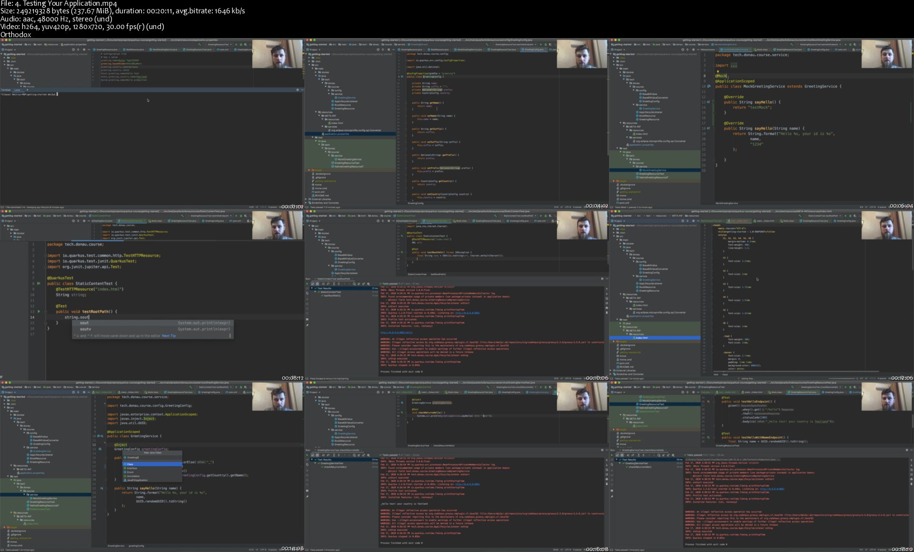Image resolution: width=914 pixels, height=552 pixels.
Task: Click the file name line '4. Testing Your Application.mp4'
Action: point(59,3)
